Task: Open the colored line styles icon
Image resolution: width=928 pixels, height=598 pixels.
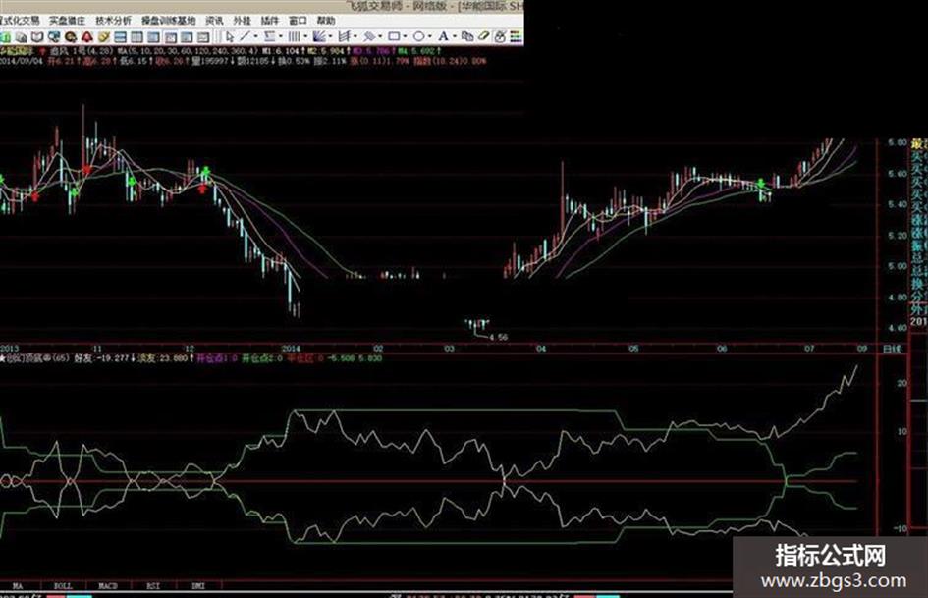Action: click(517, 36)
